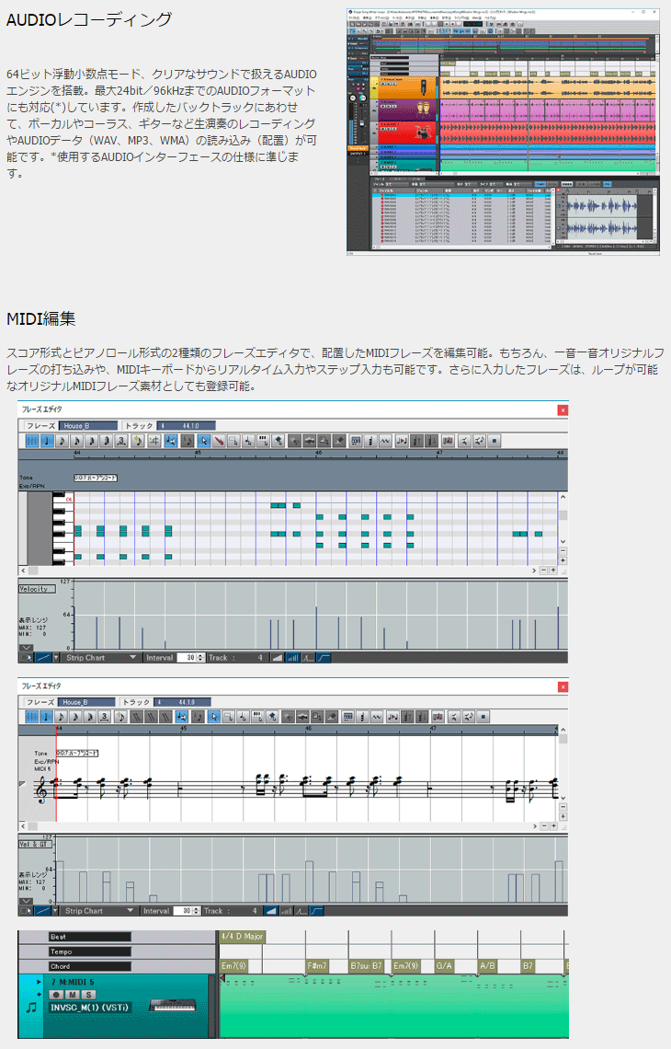Select the F#m7 chord marker
The width and height of the screenshot is (671, 1049).
tap(317, 966)
